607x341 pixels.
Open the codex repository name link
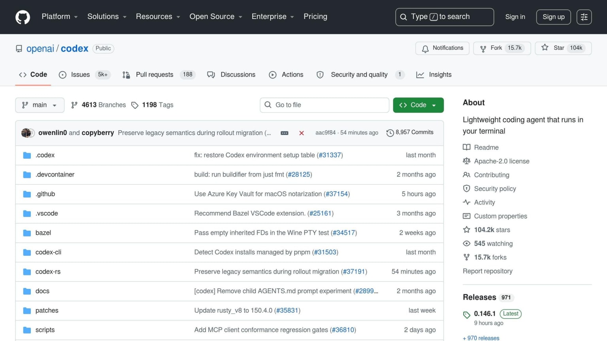74,49
